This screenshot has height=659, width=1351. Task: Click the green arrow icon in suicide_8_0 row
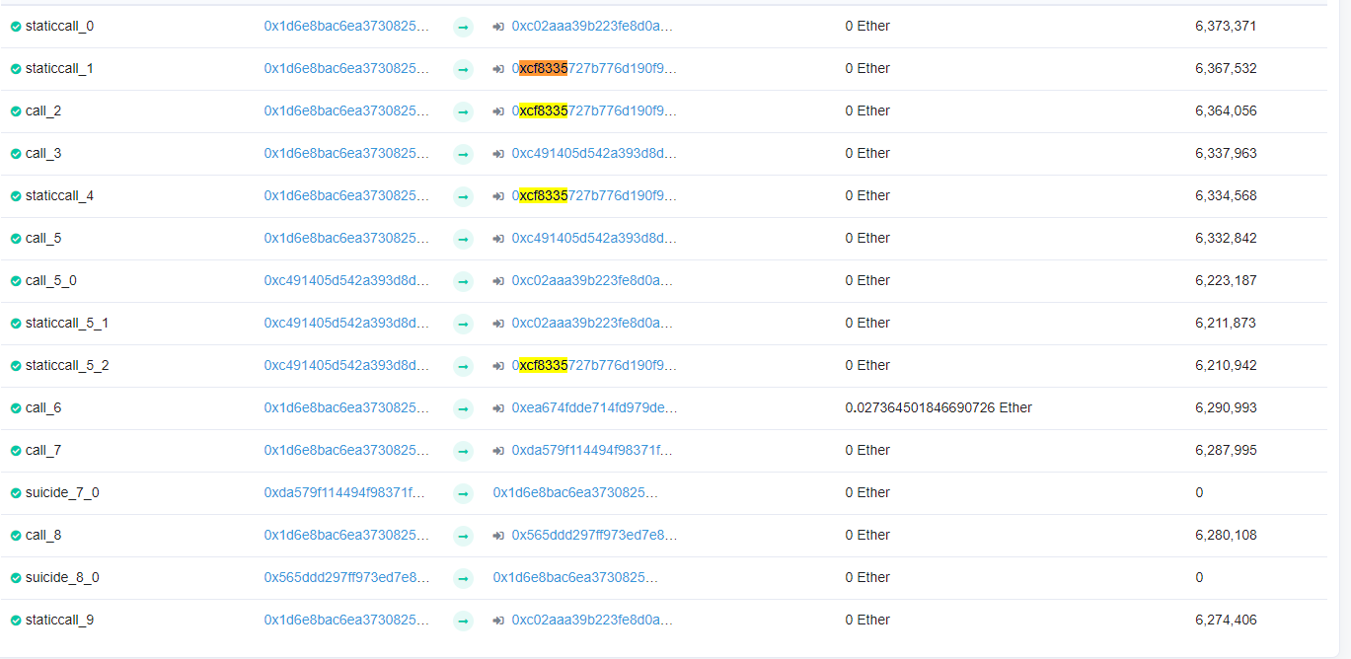[x=463, y=579]
